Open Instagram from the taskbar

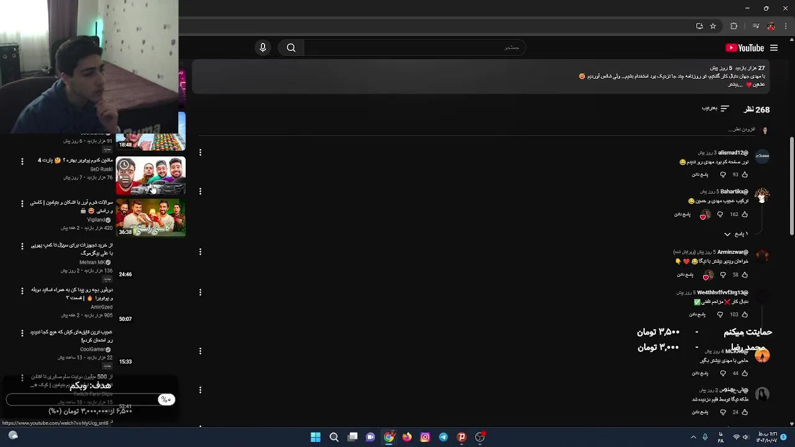425,437
